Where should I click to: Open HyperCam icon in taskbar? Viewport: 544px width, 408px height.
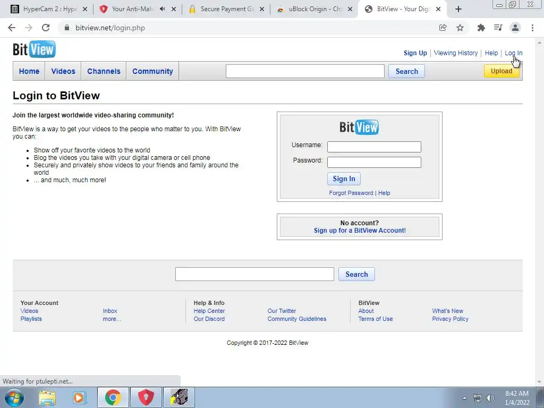tap(178, 397)
